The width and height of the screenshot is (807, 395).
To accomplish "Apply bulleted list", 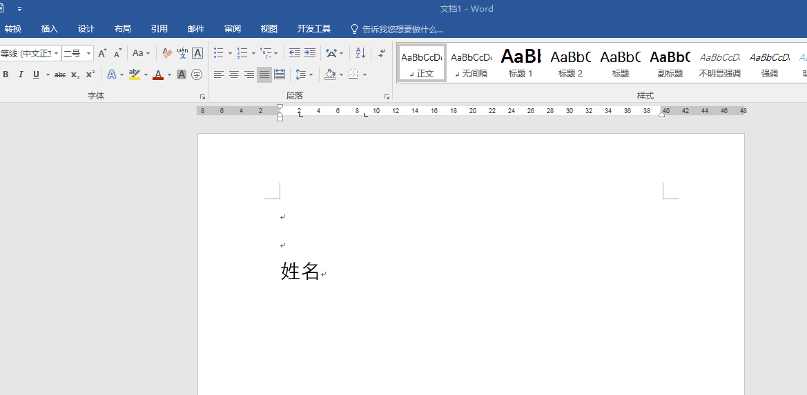I will click(x=219, y=53).
